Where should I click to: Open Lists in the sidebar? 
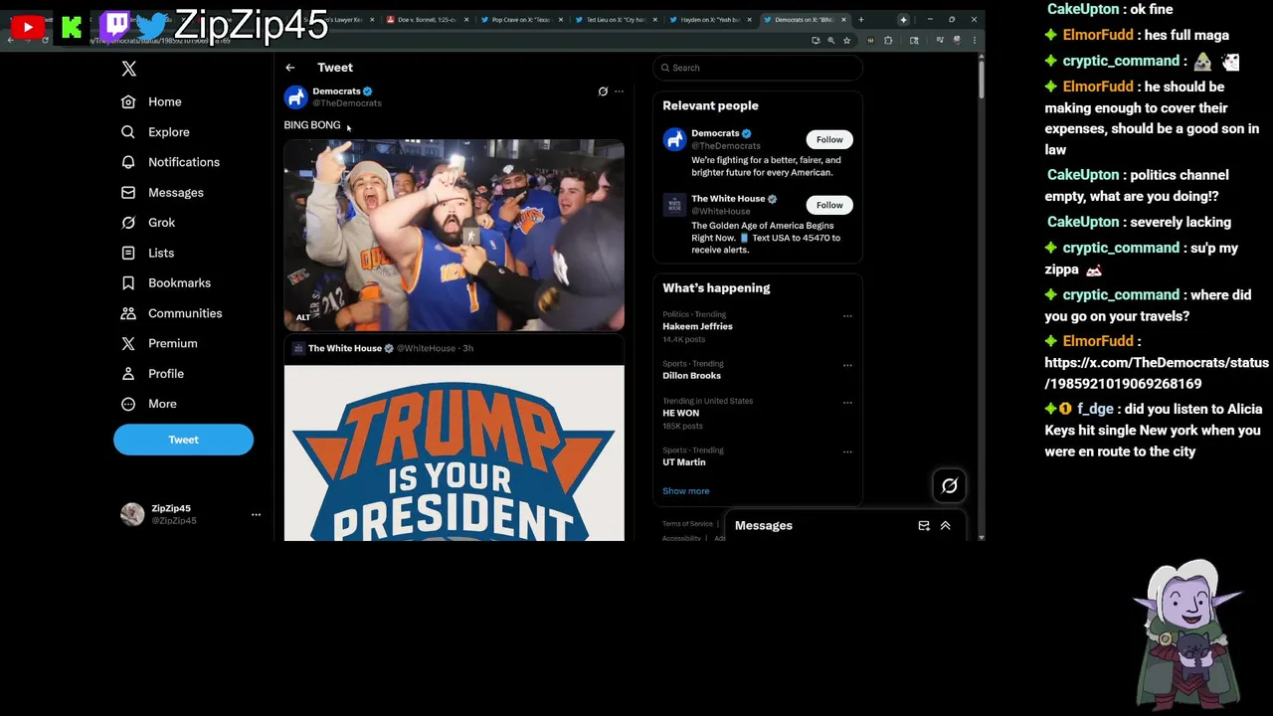click(x=148, y=253)
